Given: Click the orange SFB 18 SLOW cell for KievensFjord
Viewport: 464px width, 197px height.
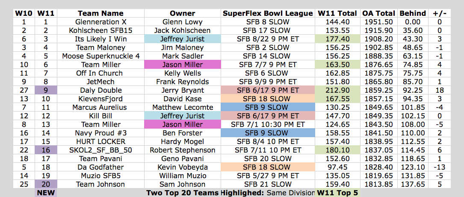Looking at the screenshot, I should click(268, 99).
